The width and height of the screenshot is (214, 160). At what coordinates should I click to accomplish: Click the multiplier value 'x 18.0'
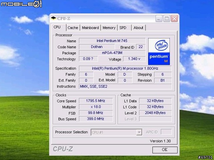pyautogui.click(x=96, y=107)
